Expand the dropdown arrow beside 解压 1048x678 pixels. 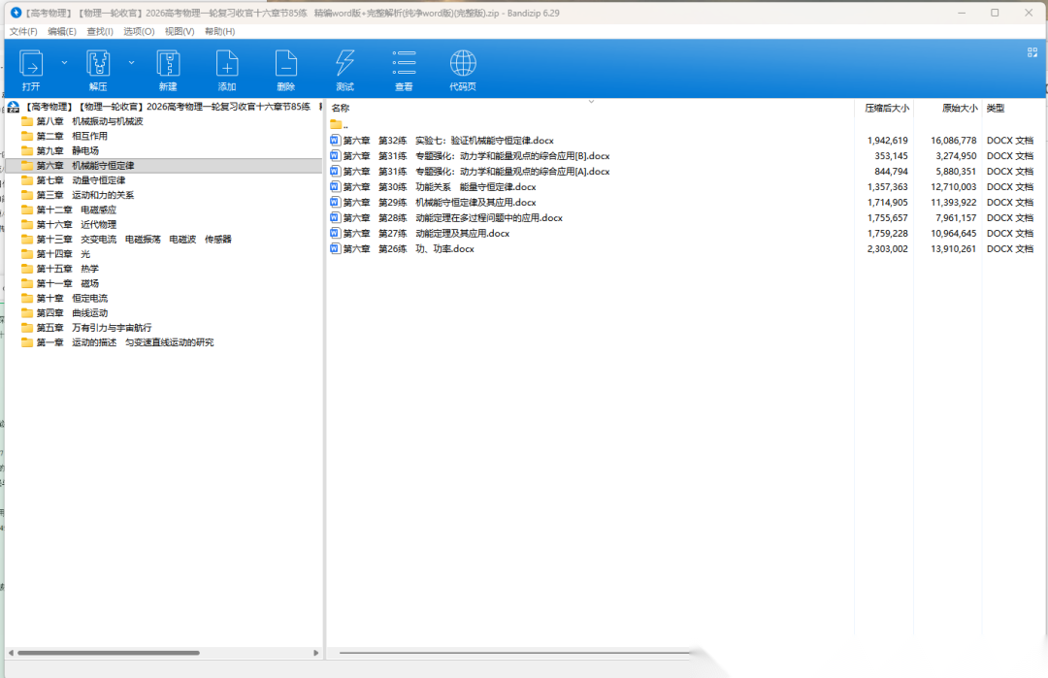click(x=131, y=62)
